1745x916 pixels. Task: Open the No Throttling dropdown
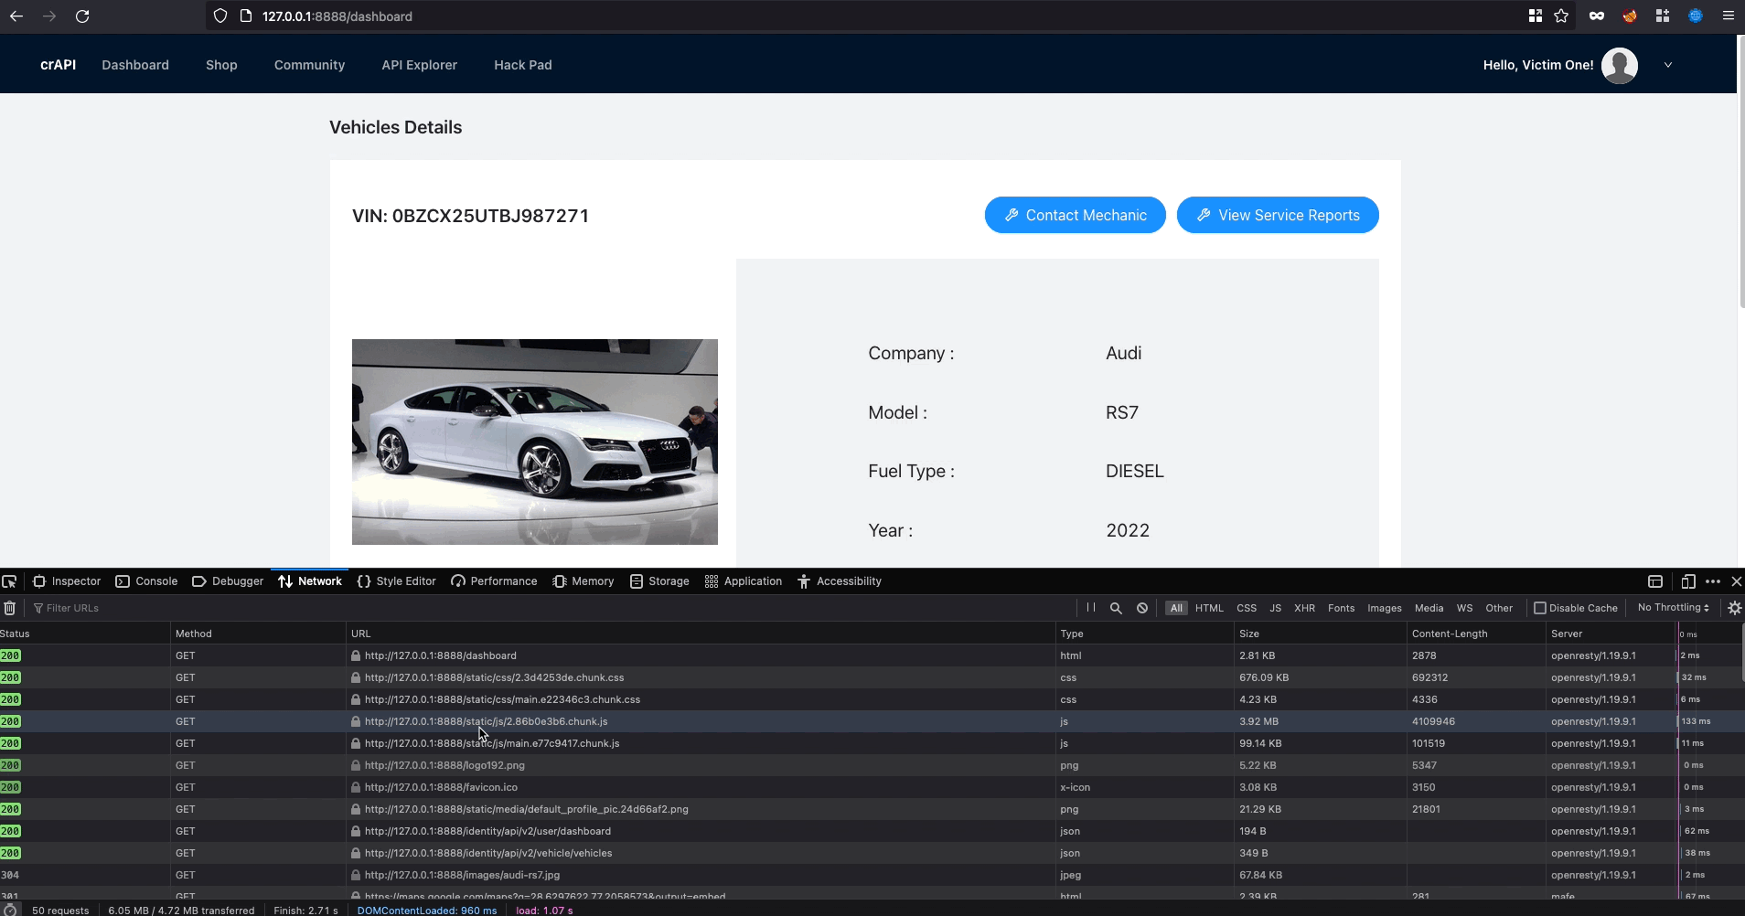point(1673,607)
